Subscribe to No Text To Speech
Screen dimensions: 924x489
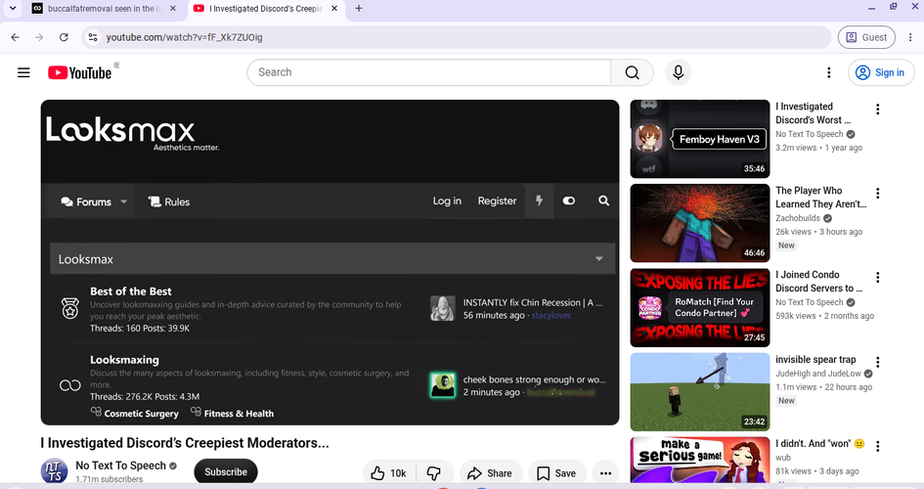[226, 472]
